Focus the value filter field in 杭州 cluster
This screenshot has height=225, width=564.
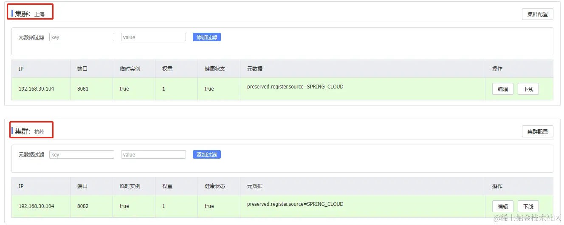[153, 154]
